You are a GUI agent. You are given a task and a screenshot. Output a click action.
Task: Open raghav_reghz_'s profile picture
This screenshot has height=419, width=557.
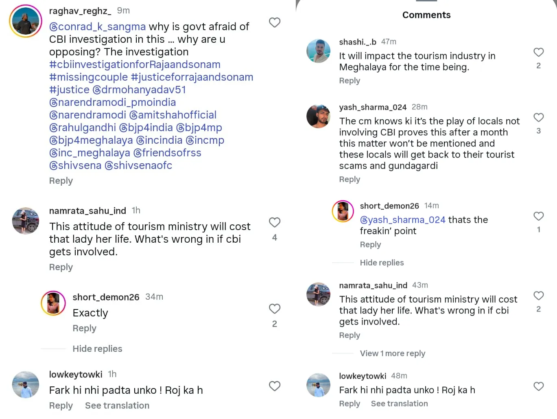pyautogui.click(x=26, y=21)
